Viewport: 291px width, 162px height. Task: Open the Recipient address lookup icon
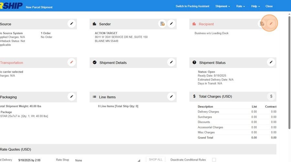click(262, 24)
